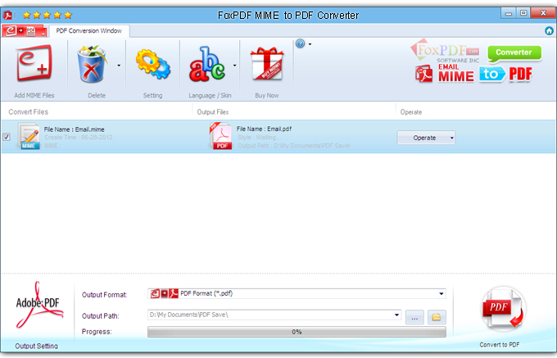Image resolution: width=557 pixels, height=358 pixels.
Task: Click the Output Files column header
Action: [213, 112]
